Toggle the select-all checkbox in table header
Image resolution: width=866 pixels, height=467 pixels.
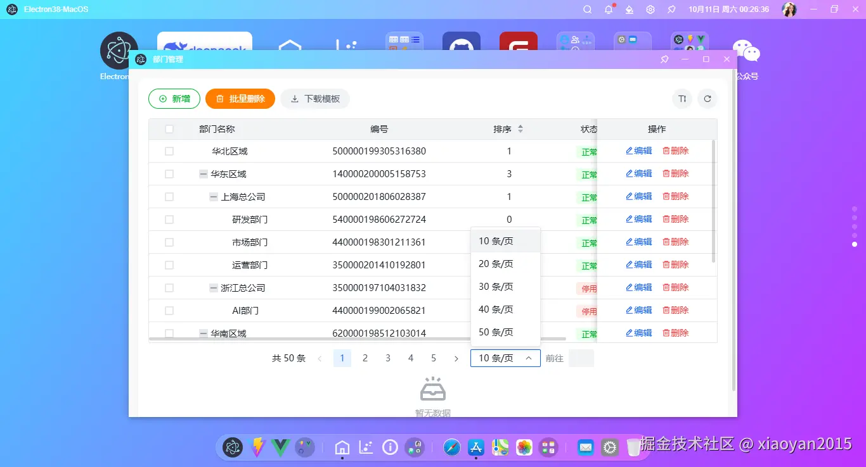(x=169, y=128)
